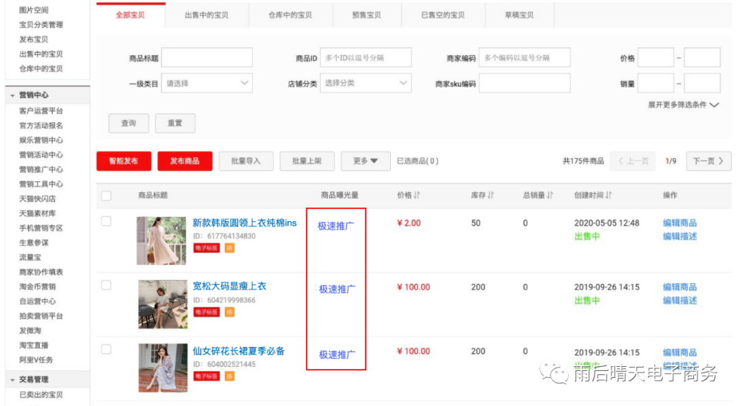The image size is (742, 406).
Task: Click the minimum 价格 input box
Action: tap(655, 58)
